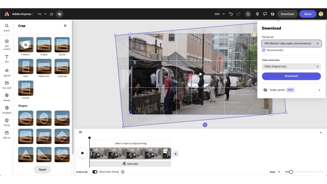The image size is (327, 184).
Task: Open the Theme panel
Action: (7, 122)
